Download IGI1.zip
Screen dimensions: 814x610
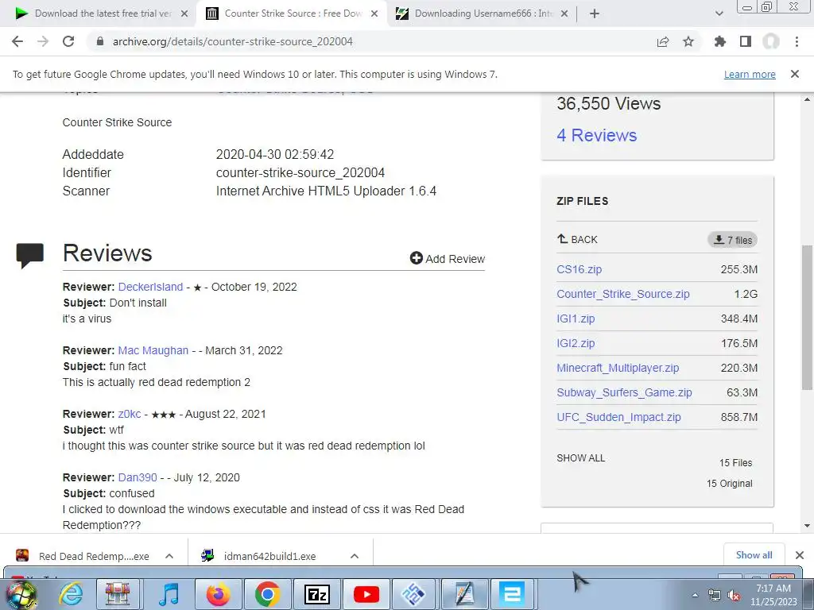tap(576, 319)
